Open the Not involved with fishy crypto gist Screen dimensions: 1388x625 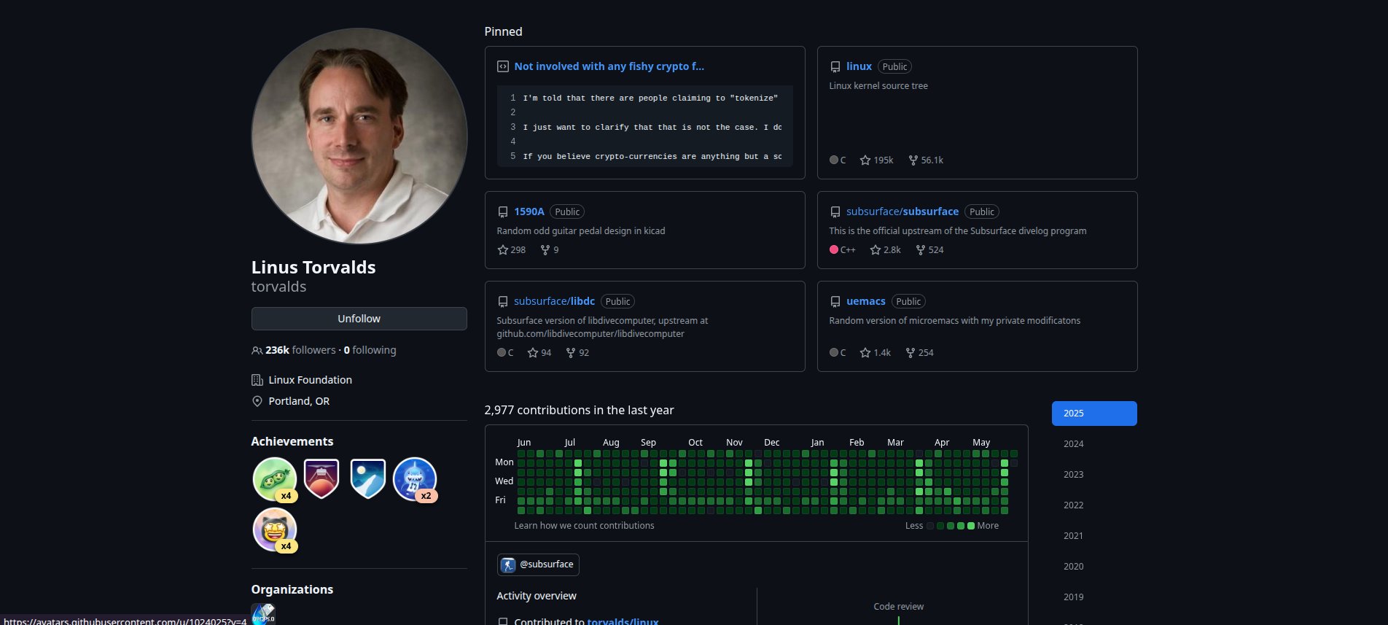[x=609, y=66]
